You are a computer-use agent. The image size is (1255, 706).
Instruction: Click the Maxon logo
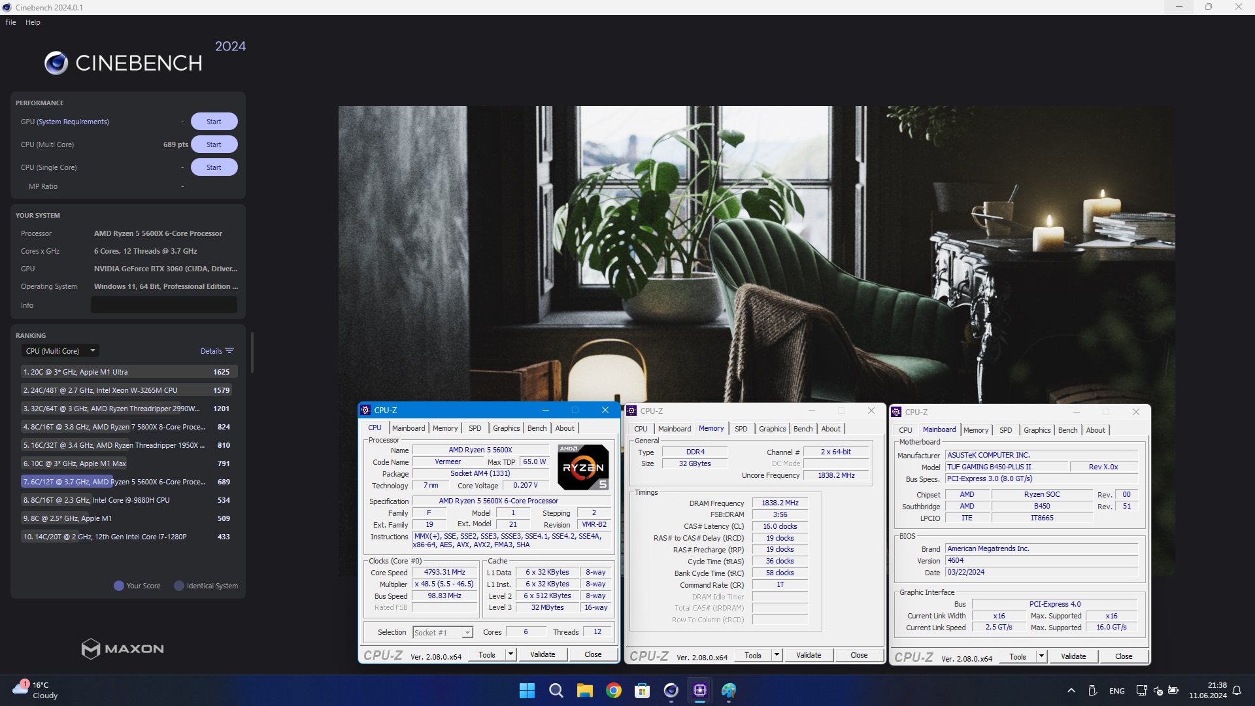coord(122,648)
